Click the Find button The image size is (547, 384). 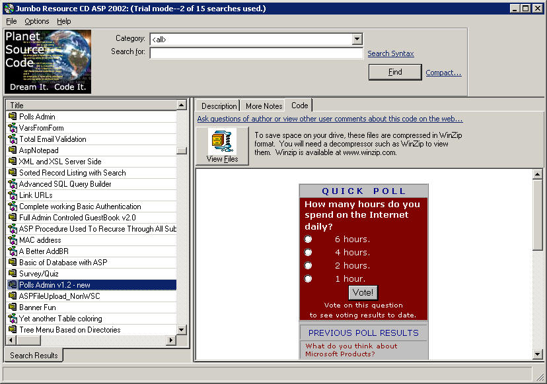395,72
